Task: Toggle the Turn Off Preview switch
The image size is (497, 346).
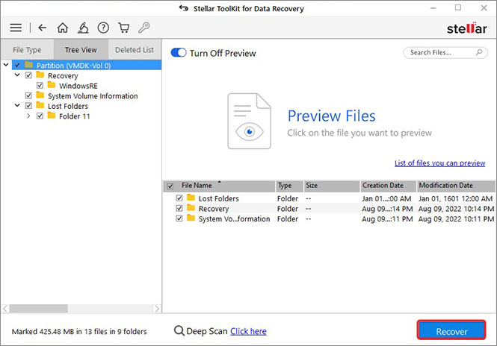Action: coord(179,53)
